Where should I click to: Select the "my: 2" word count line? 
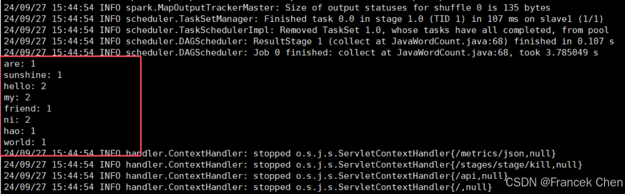coord(17,97)
